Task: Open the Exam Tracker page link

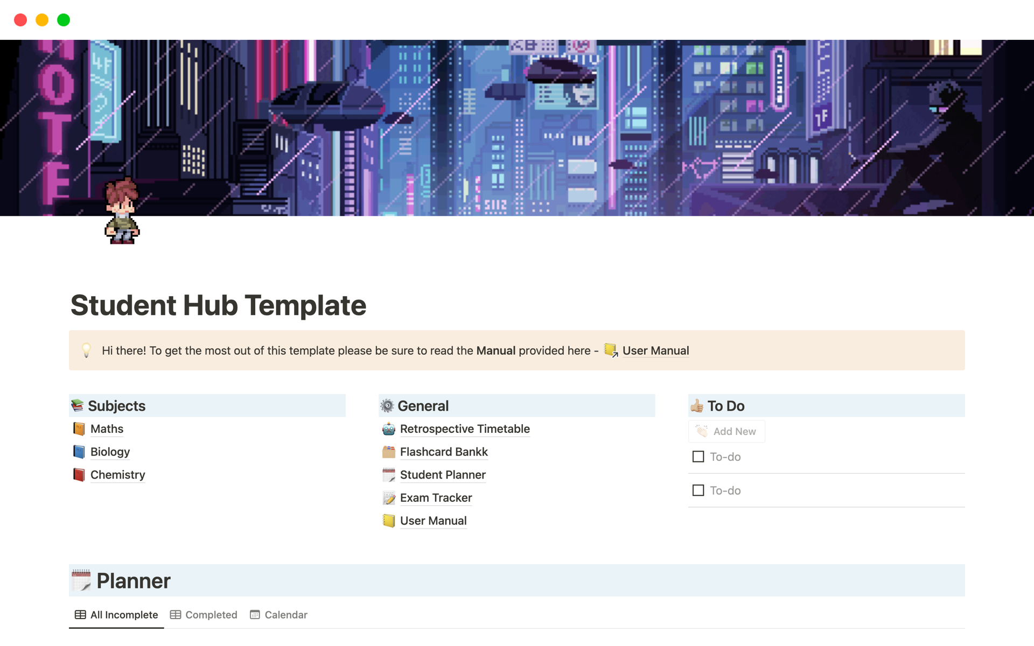Action: point(436,498)
